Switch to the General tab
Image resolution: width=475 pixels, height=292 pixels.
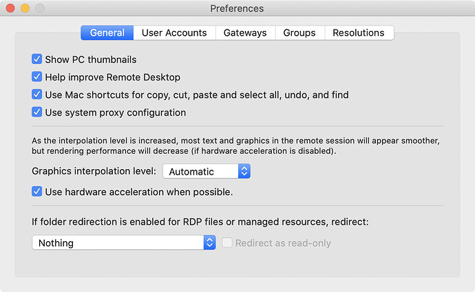(x=107, y=33)
